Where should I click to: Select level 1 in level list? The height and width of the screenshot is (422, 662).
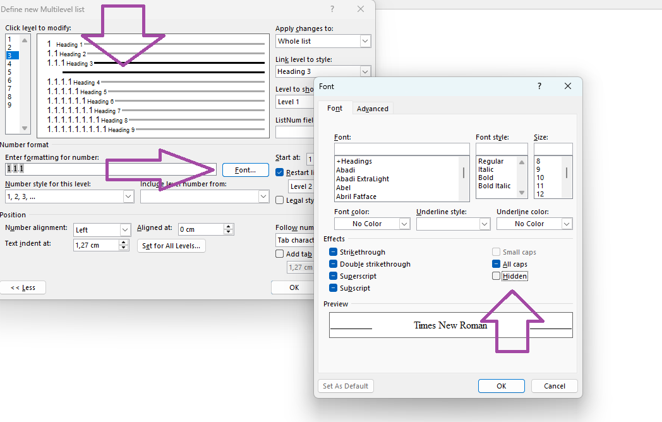click(12, 39)
